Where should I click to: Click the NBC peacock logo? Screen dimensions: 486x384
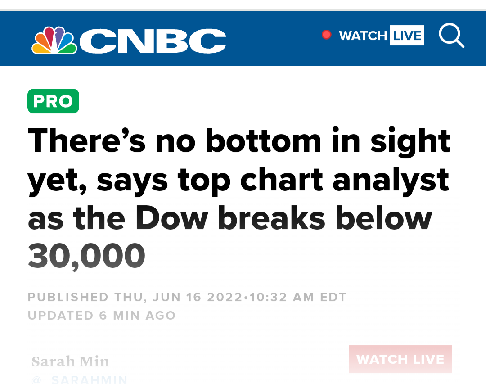(54, 41)
